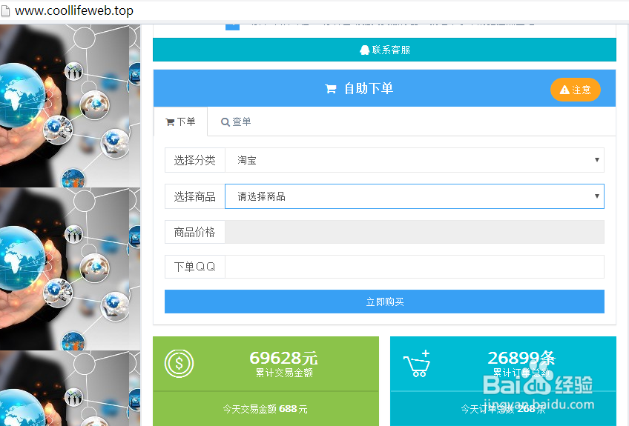Click the add-to-cart icon in teal card
This screenshot has width=629, height=426.
point(417,364)
